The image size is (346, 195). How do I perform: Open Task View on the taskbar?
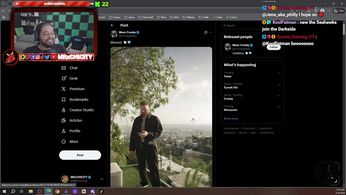point(22,191)
